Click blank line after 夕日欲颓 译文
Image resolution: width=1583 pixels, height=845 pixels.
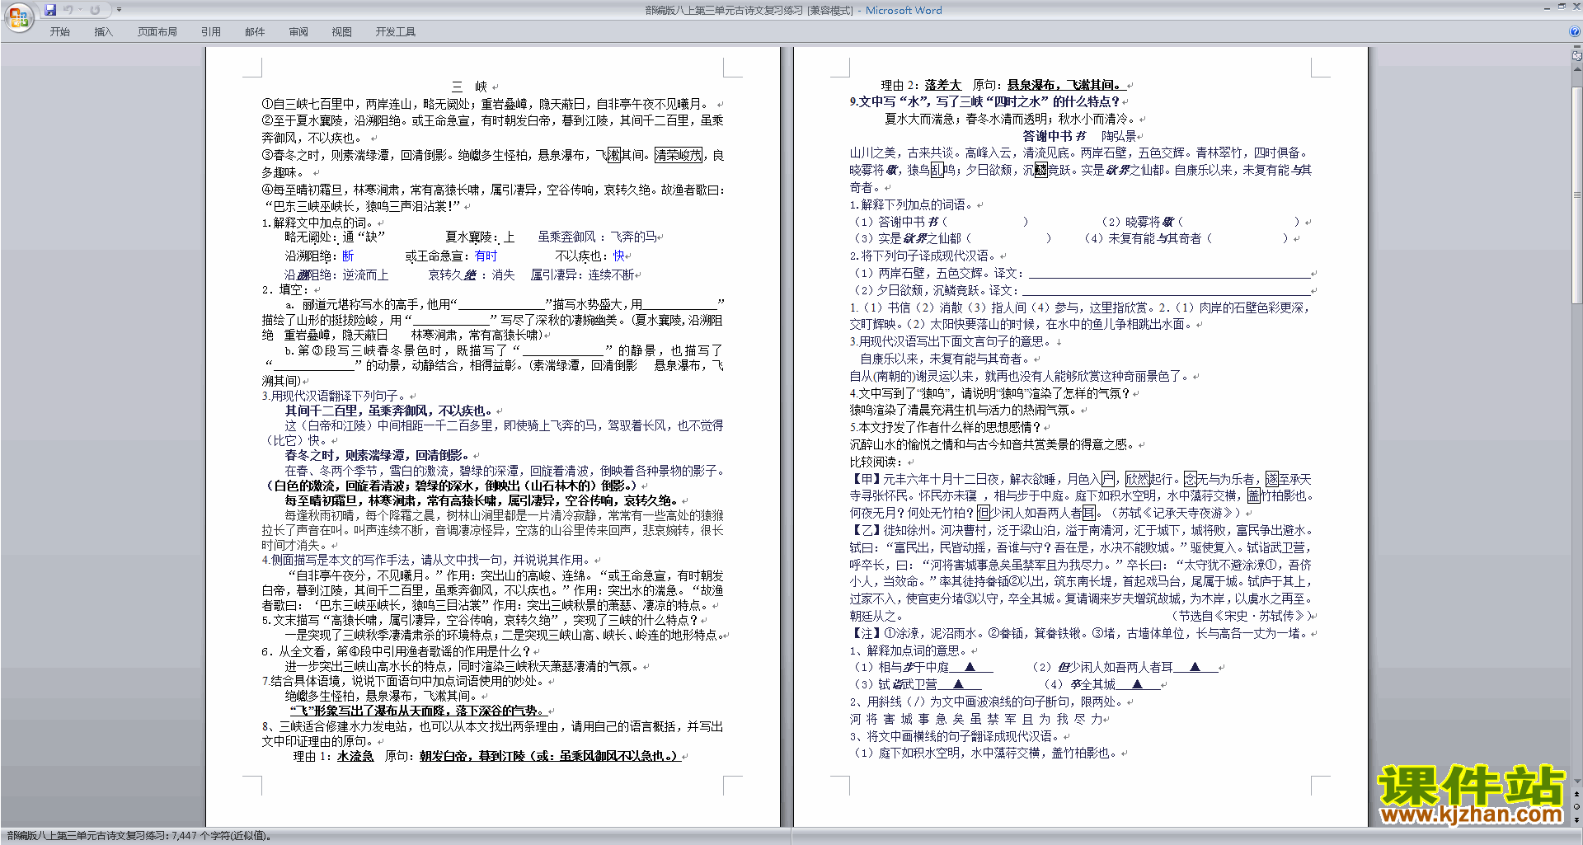click(x=1166, y=290)
